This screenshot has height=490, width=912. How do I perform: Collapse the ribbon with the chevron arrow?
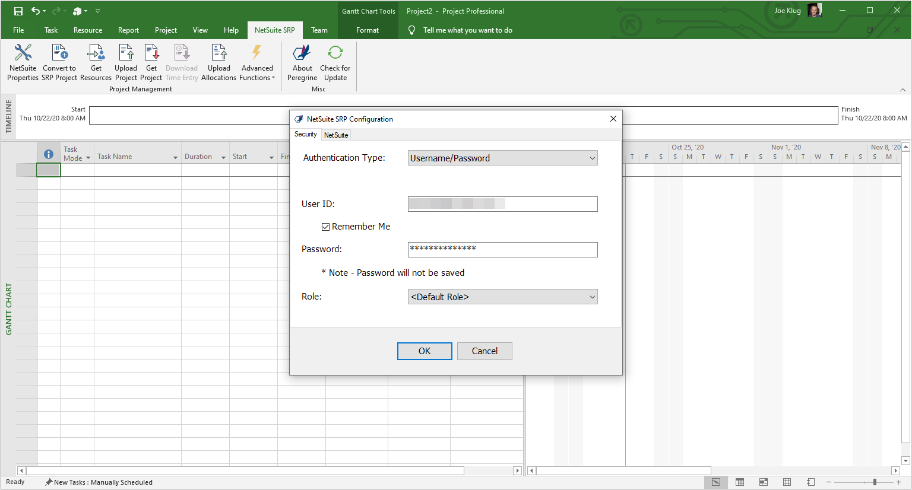tap(902, 90)
